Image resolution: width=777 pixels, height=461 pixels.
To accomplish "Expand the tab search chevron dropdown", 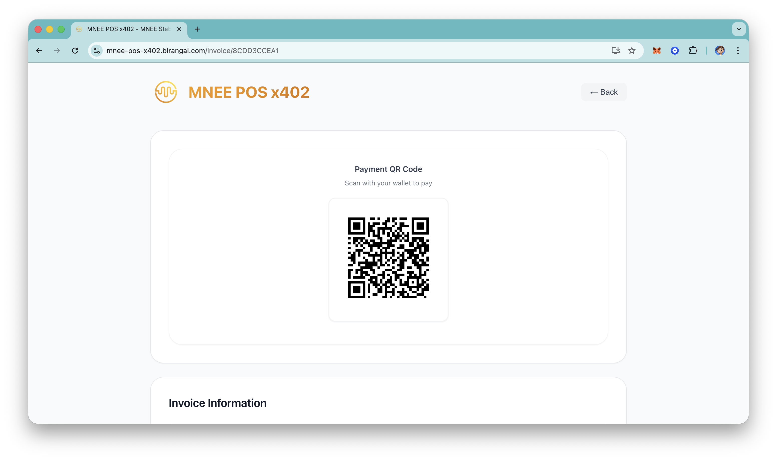I will point(738,29).
